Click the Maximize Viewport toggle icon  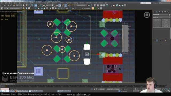click(x=169, y=91)
